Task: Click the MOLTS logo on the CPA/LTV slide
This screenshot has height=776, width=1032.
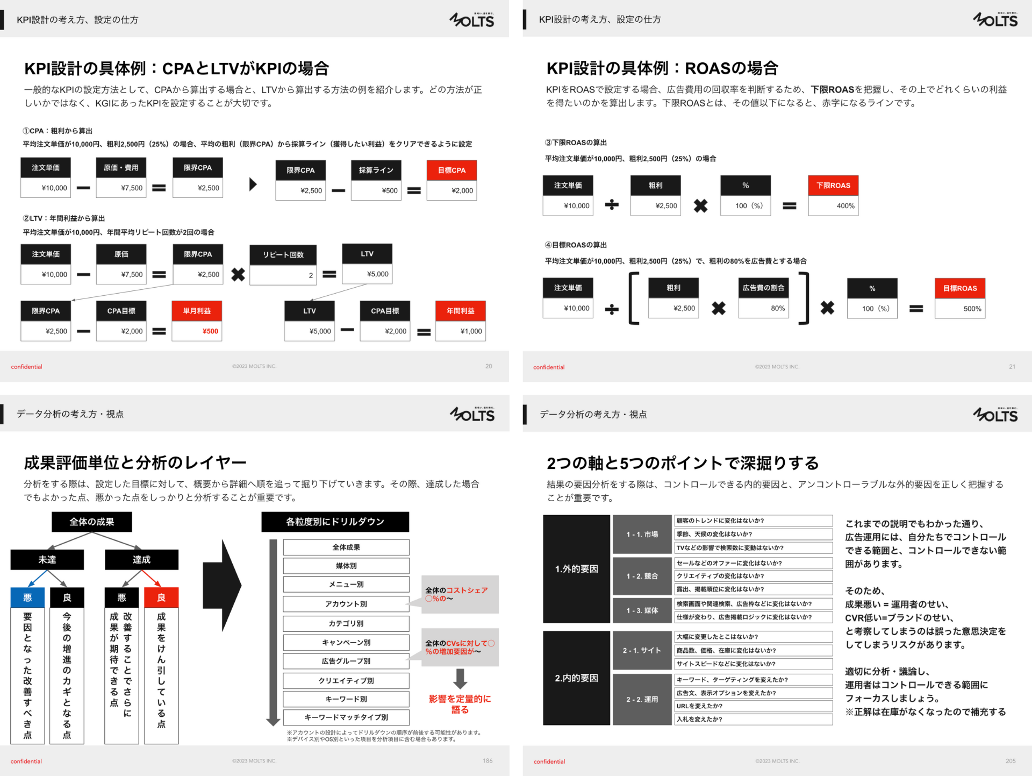Action: (471, 20)
